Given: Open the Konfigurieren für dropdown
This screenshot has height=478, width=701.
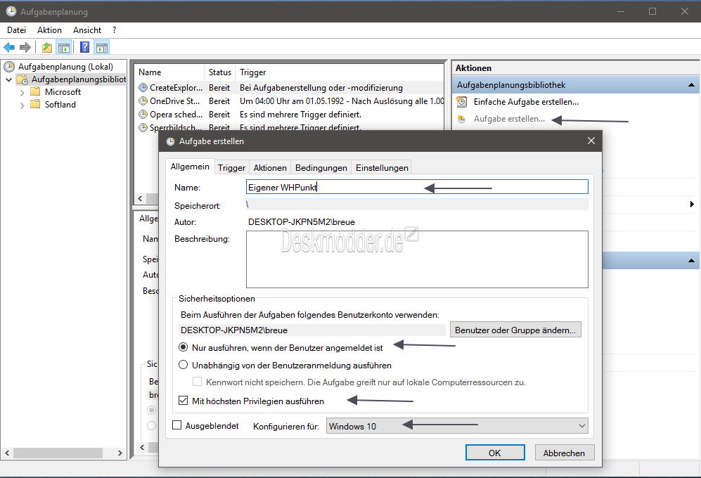Looking at the screenshot, I should click(457, 426).
